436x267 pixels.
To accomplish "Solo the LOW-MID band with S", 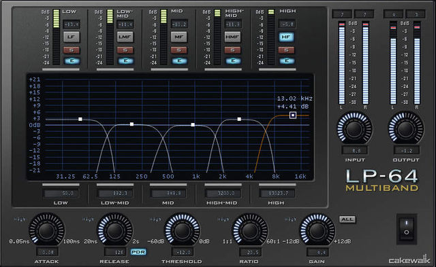I will pos(125,50).
